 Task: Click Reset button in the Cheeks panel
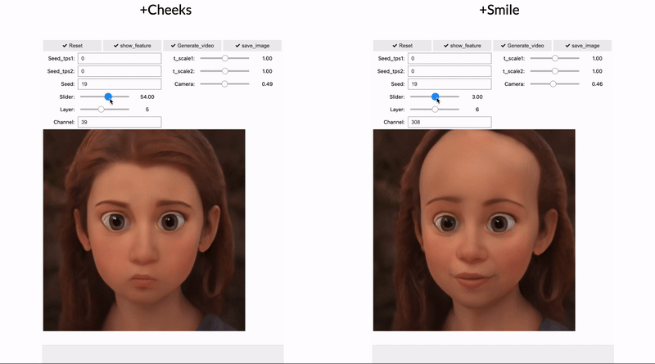72,46
